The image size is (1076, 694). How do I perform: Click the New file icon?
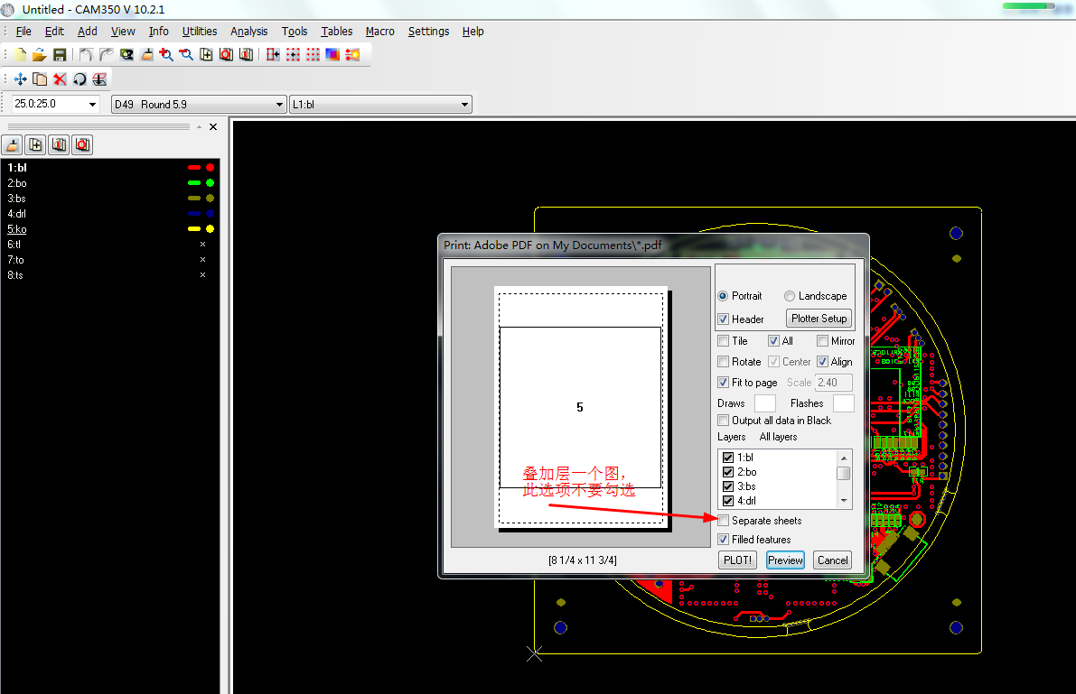pos(20,55)
